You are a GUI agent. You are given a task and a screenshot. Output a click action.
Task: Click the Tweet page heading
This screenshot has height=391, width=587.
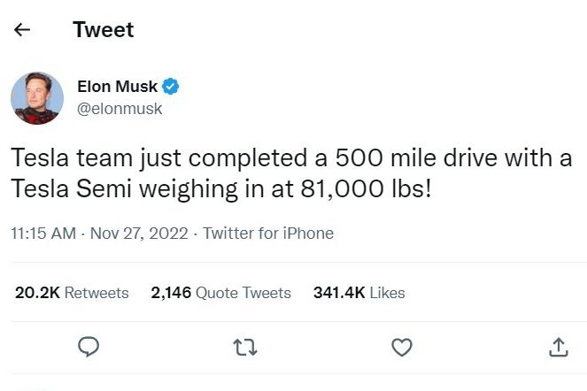tap(103, 30)
